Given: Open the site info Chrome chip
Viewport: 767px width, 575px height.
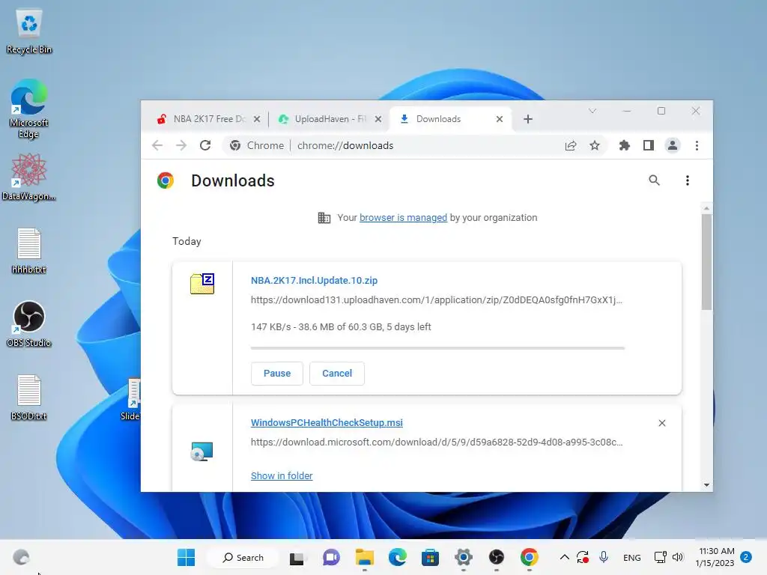Looking at the screenshot, I should (257, 145).
